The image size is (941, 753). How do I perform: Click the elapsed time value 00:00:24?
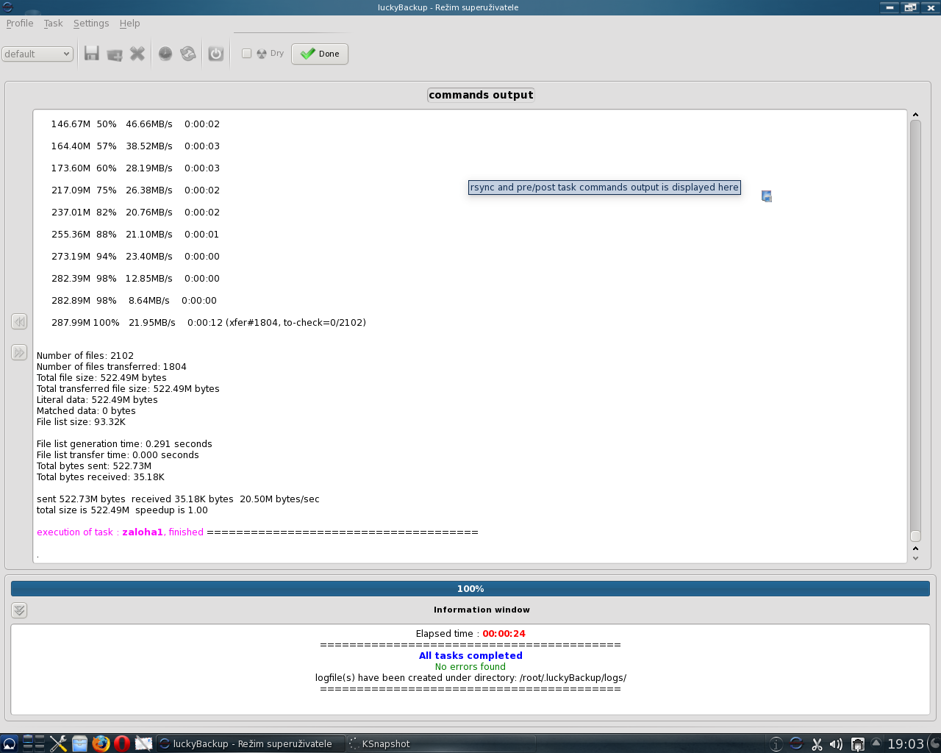point(504,634)
